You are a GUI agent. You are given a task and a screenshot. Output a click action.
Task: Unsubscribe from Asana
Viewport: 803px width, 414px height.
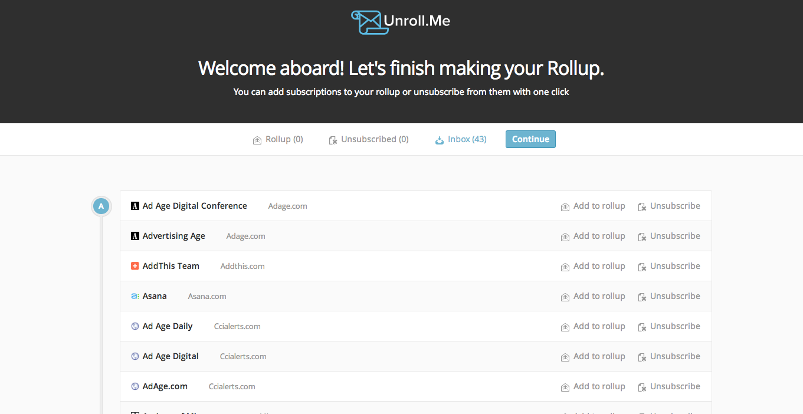[669, 297]
